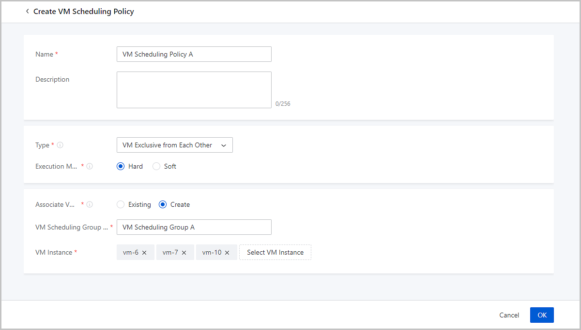Click the Create VM Scheduling Policy title
Viewport: 581px width, 330px height.
click(83, 11)
